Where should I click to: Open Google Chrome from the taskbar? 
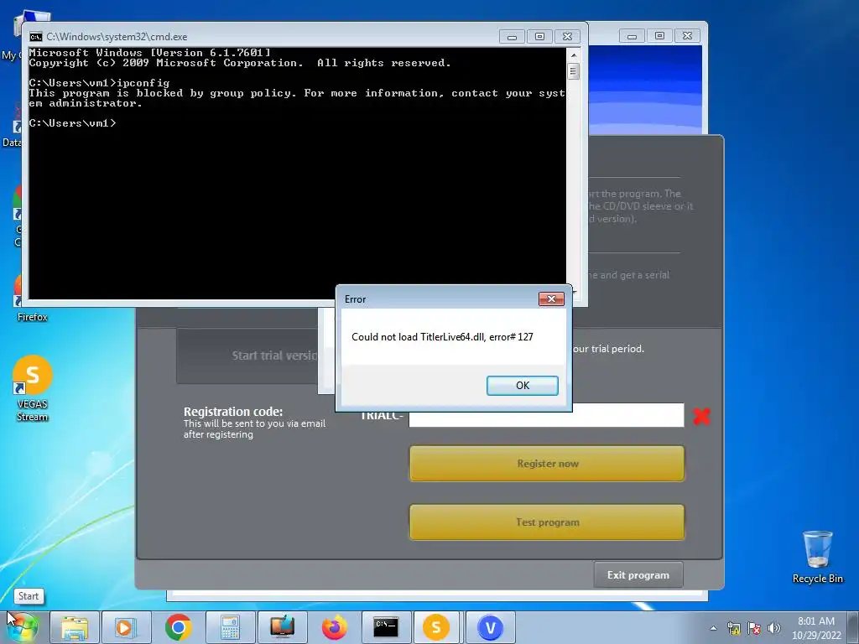click(178, 627)
